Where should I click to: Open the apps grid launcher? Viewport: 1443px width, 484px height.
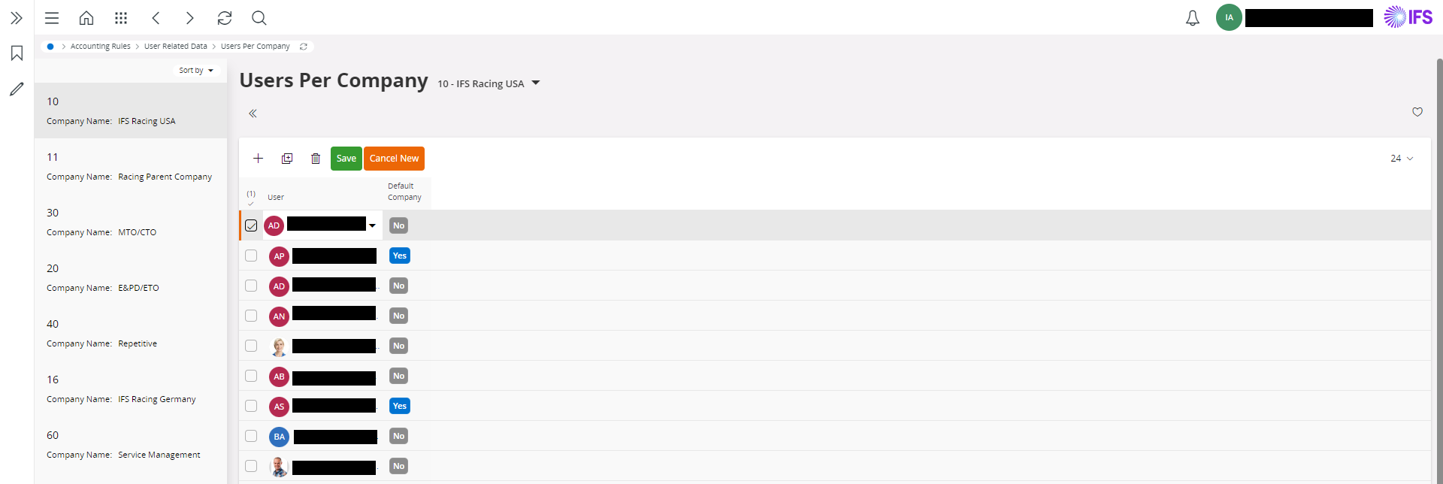coord(121,18)
